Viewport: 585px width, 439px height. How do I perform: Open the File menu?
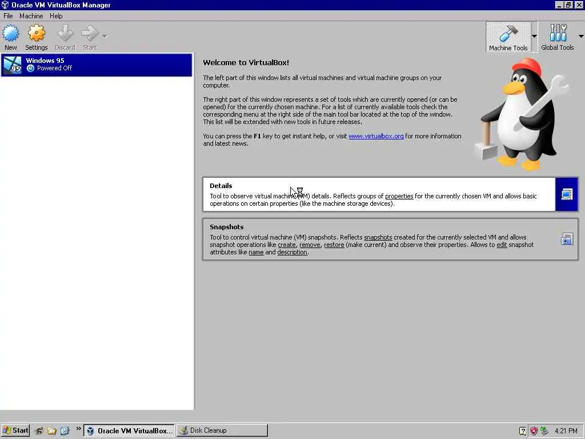[8, 15]
